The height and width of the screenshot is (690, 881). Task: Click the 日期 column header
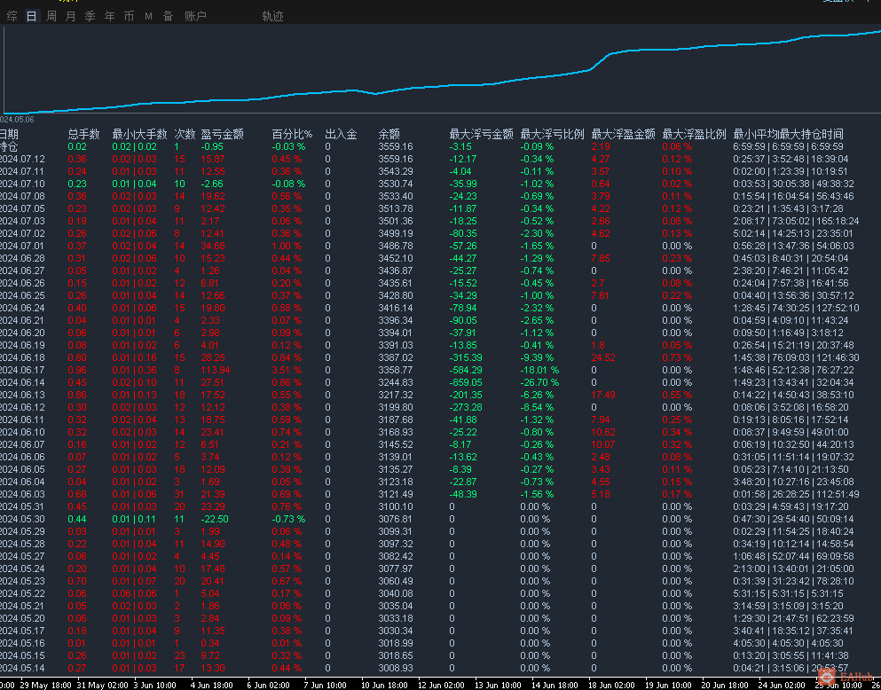coord(9,134)
